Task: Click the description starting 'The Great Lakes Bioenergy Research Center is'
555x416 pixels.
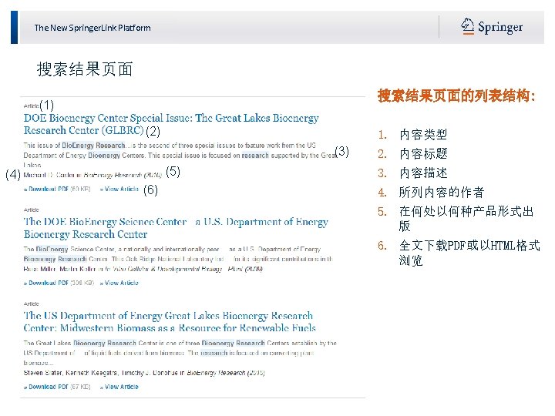Action: 180,353
